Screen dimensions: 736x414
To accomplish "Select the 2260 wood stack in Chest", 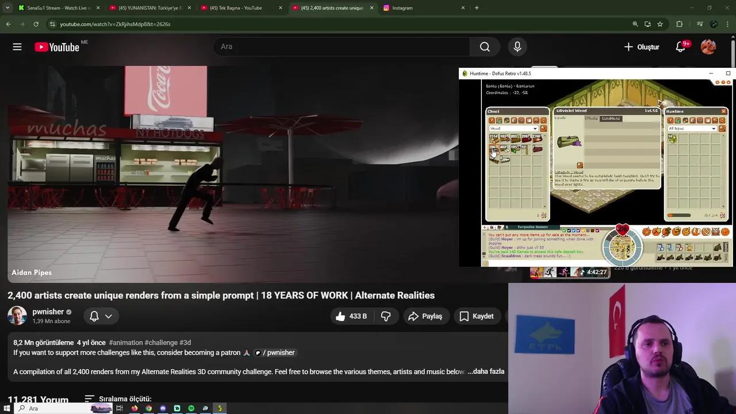I will click(538, 139).
